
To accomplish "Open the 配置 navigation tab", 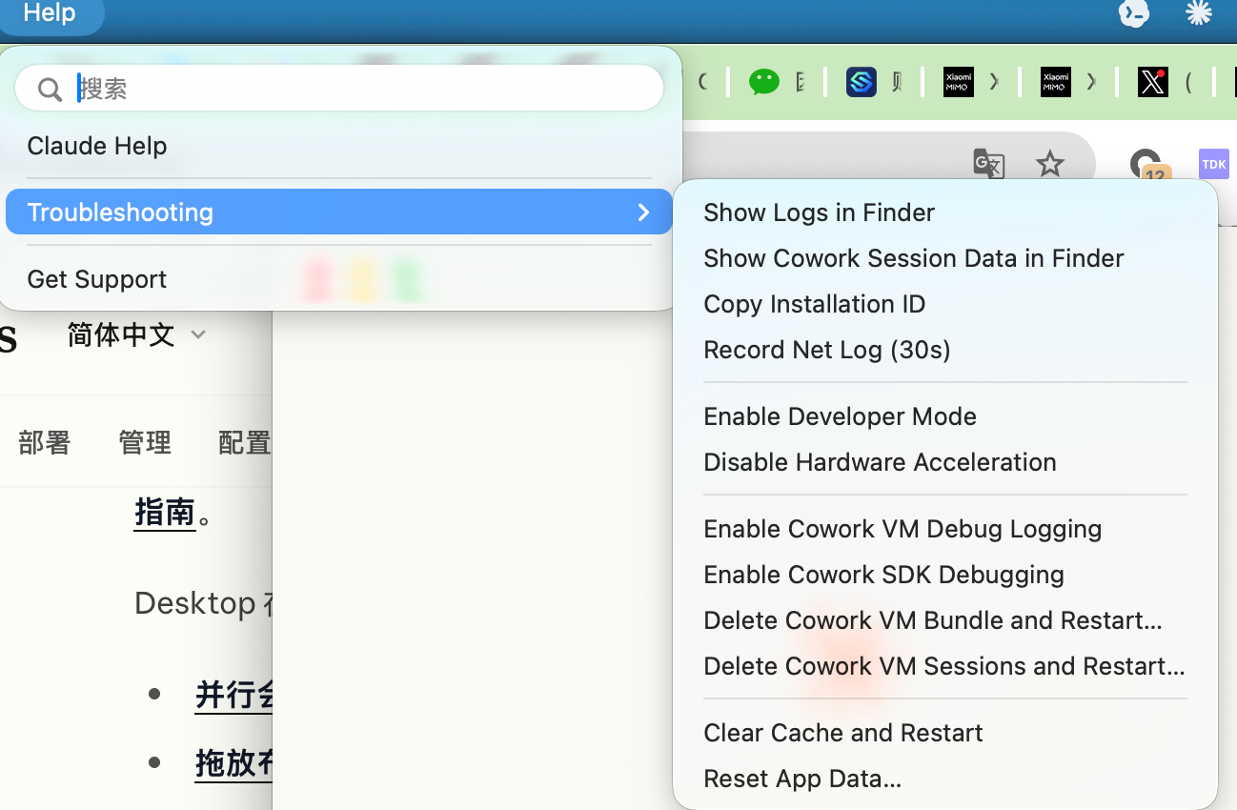I will (245, 442).
